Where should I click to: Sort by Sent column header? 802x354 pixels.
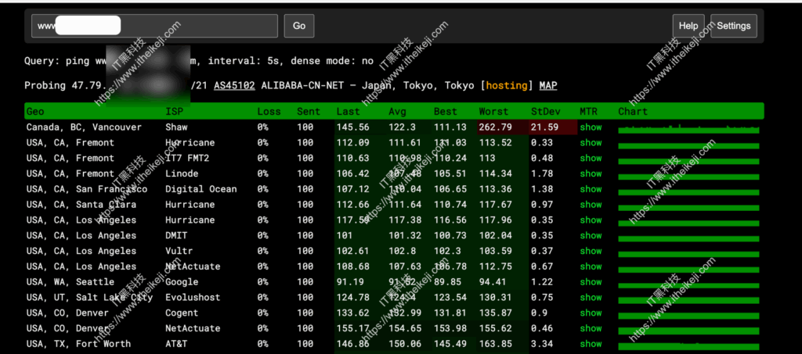click(x=309, y=111)
